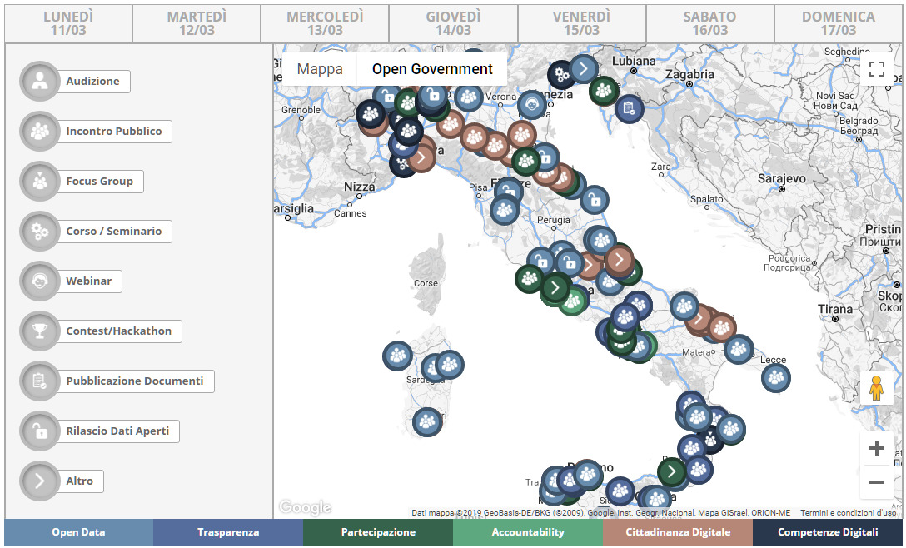This screenshot has width=906, height=548.
Task: Toggle the Webinar event filter
Action: tap(71, 281)
